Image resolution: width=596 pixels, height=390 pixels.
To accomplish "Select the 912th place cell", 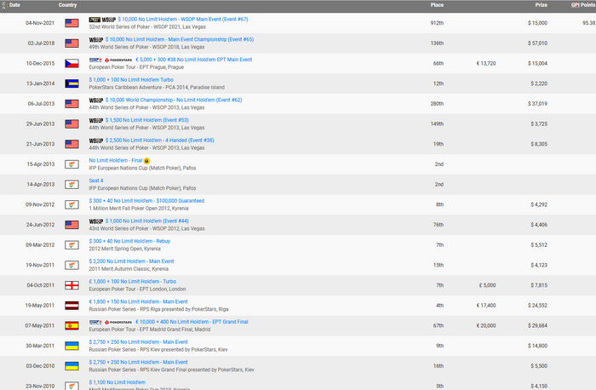I will pos(437,23).
